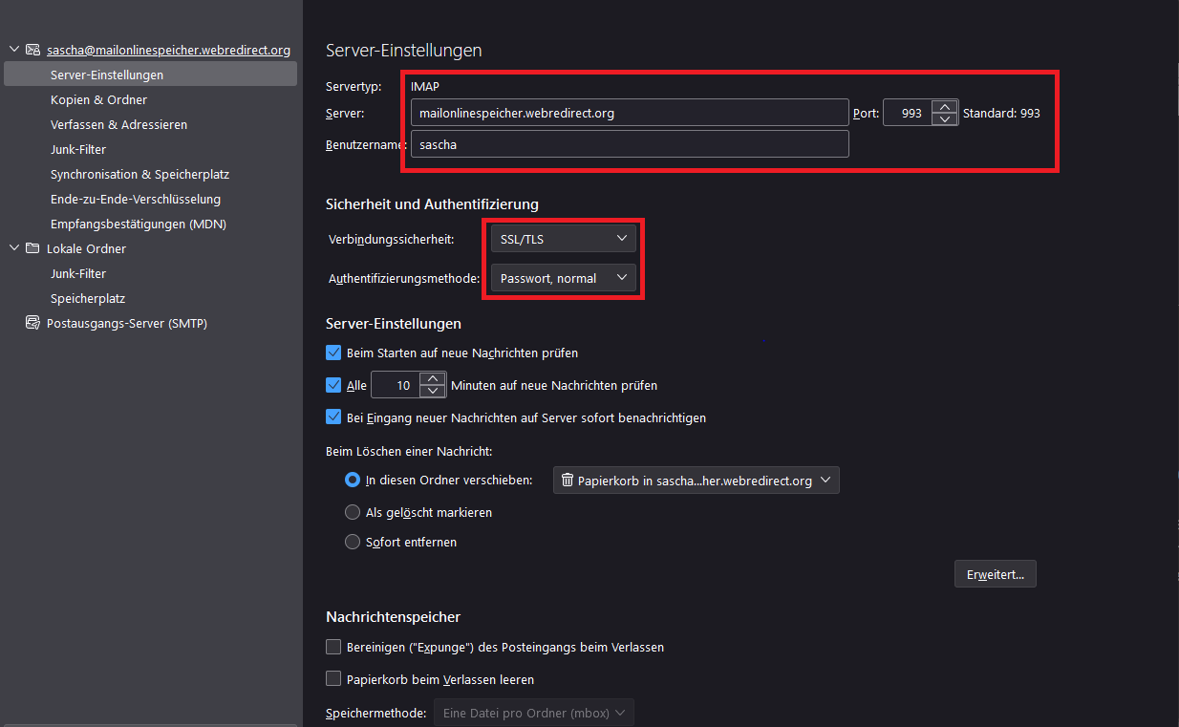The height and width of the screenshot is (727, 1179).
Task: Toggle Beim Starten auf neue Nachrichten prüfen
Action: tap(333, 353)
